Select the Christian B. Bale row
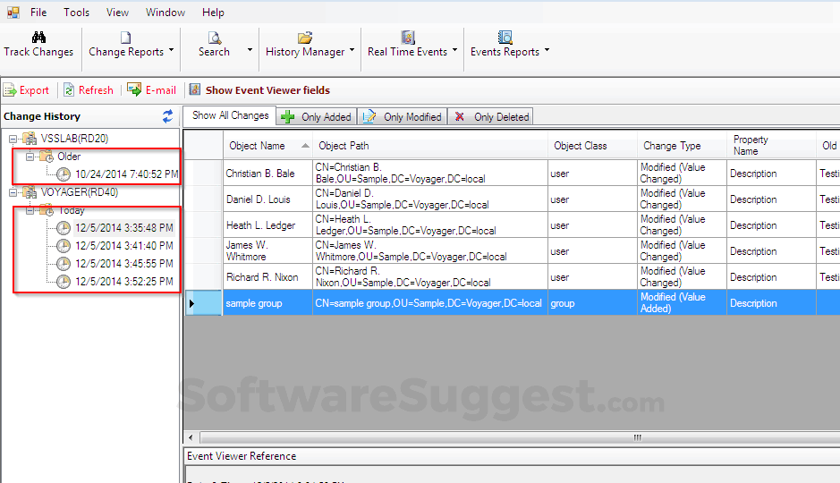840x483 pixels. pyautogui.click(x=513, y=173)
